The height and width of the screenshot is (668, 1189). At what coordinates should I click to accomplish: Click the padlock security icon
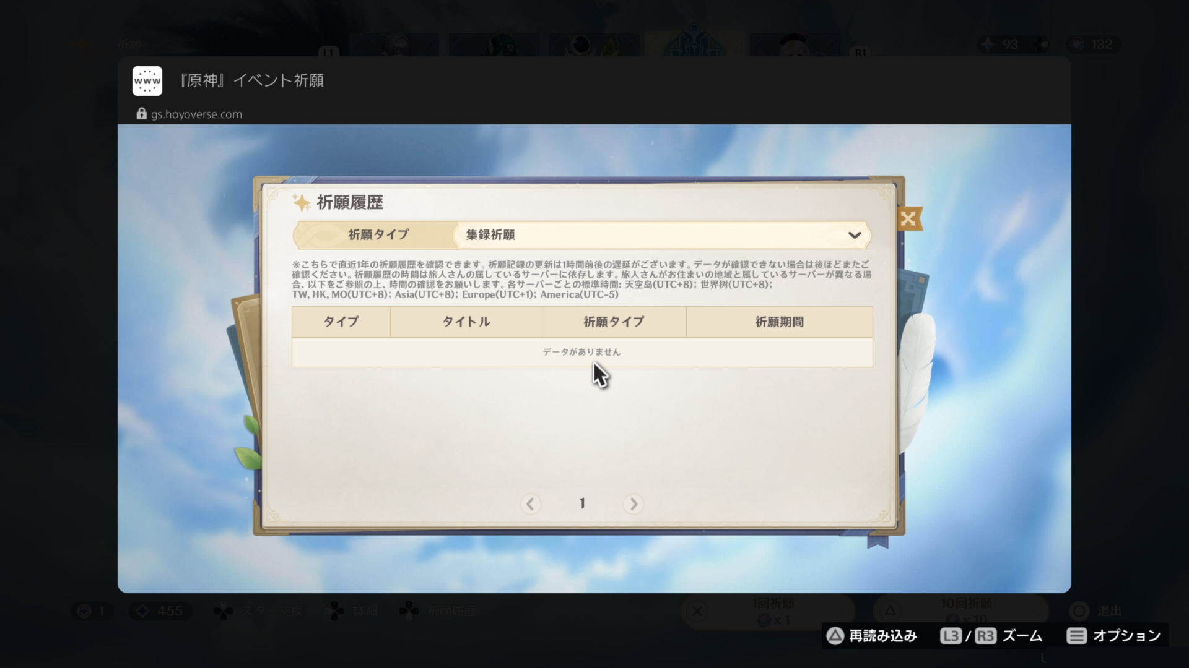141,114
